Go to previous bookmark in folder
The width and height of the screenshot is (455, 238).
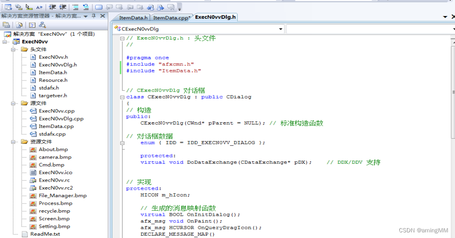[130, 7]
